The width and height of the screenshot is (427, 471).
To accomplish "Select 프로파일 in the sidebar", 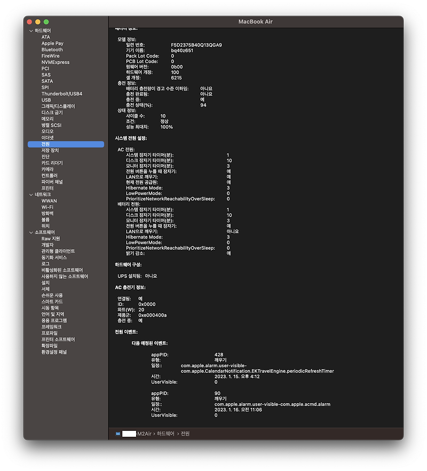I will [50, 334].
